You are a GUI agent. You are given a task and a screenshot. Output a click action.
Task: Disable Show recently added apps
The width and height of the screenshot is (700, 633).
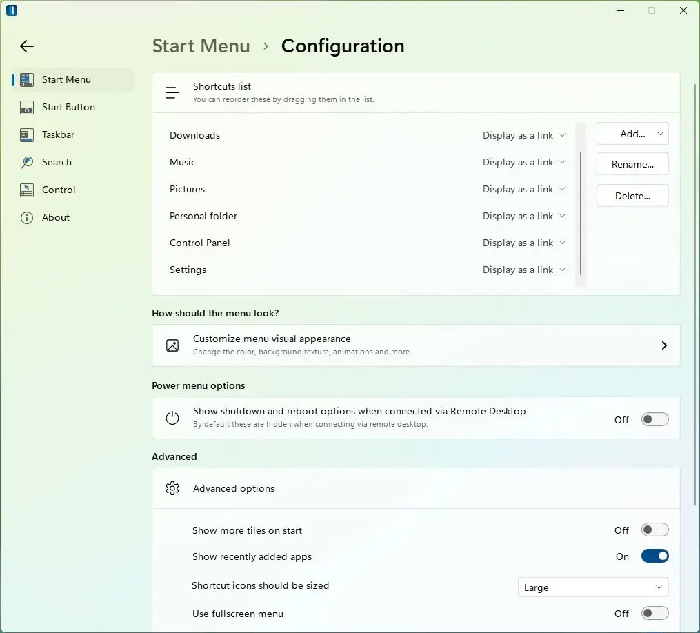click(654, 556)
